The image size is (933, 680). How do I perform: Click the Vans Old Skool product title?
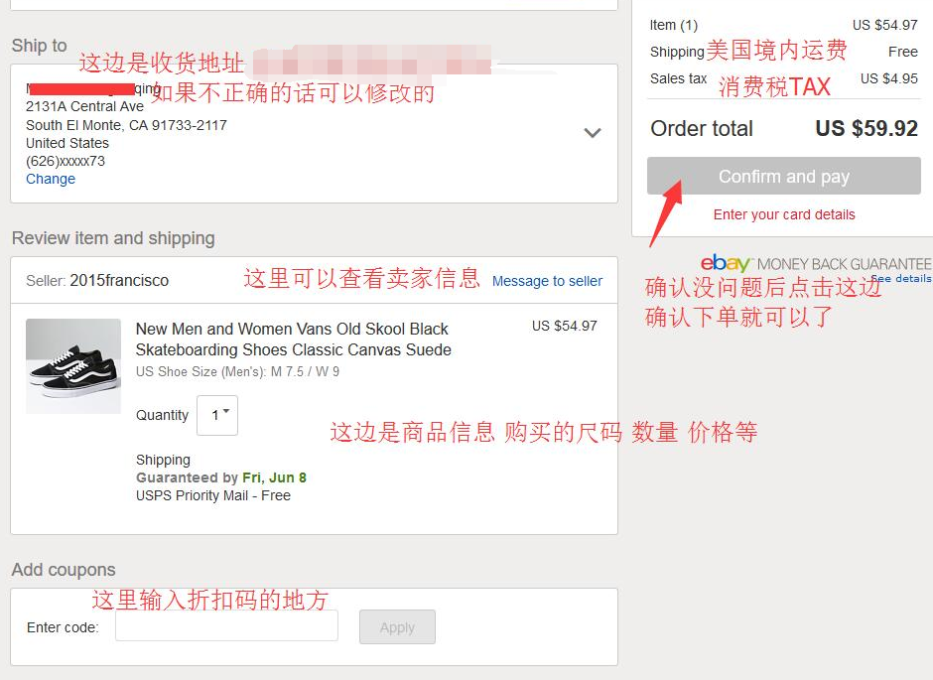click(x=294, y=340)
